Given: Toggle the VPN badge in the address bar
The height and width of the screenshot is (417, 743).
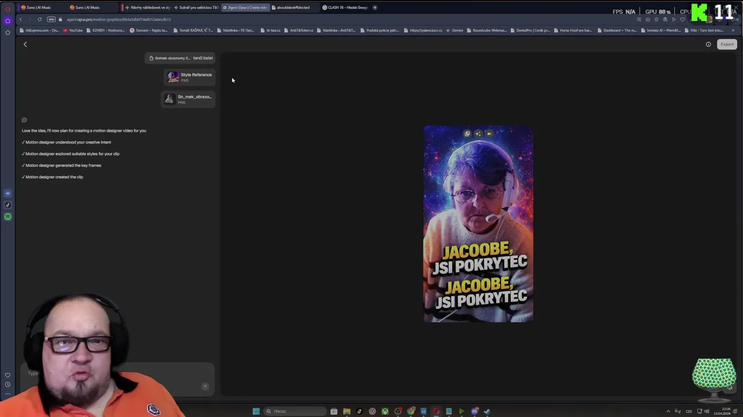Looking at the screenshot, I should coord(51,19).
